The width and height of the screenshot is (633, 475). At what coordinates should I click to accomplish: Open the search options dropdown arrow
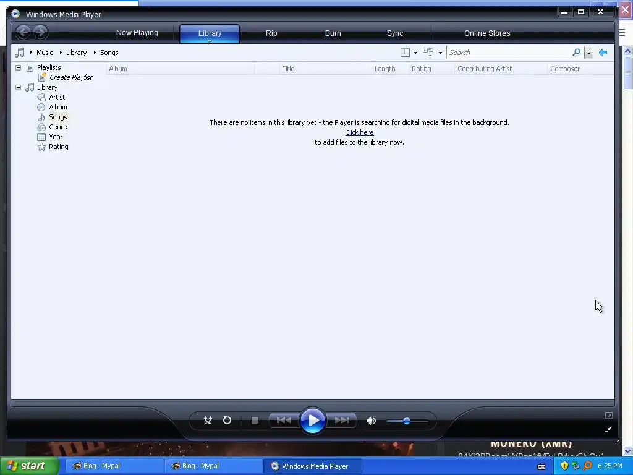pyautogui.click(x=588, y=53)
